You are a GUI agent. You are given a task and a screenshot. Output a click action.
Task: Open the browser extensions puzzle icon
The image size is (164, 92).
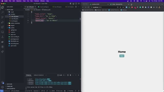[154, 7]
